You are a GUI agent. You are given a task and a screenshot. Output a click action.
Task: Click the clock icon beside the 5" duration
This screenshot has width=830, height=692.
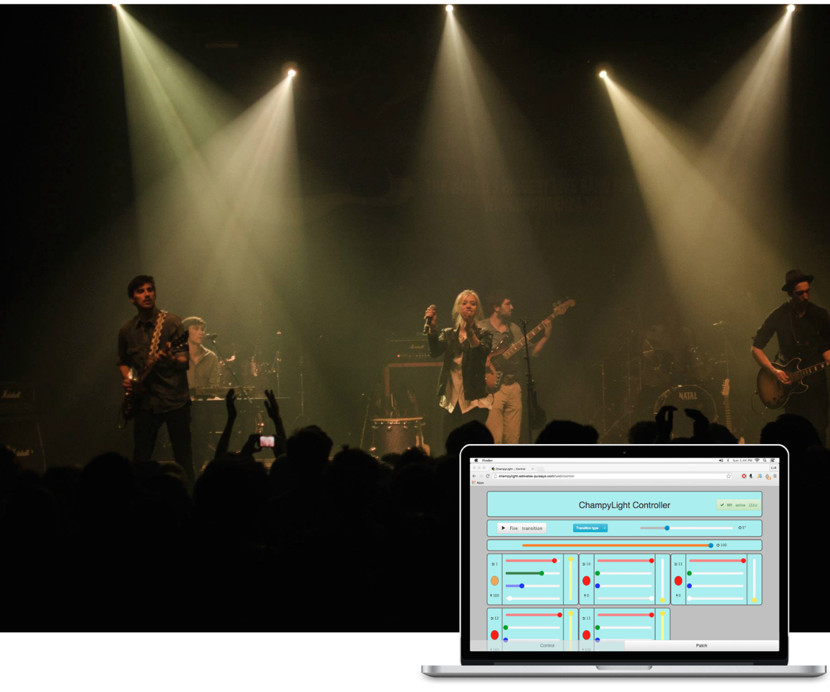[x=740, y=527]
